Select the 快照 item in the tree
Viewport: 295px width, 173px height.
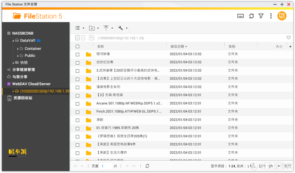pyautogui.click(x=24, y=62)
